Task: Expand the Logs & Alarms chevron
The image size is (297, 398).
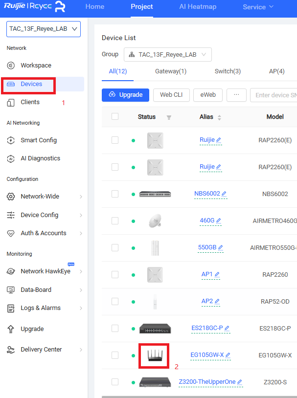Action: pos(81,309)
